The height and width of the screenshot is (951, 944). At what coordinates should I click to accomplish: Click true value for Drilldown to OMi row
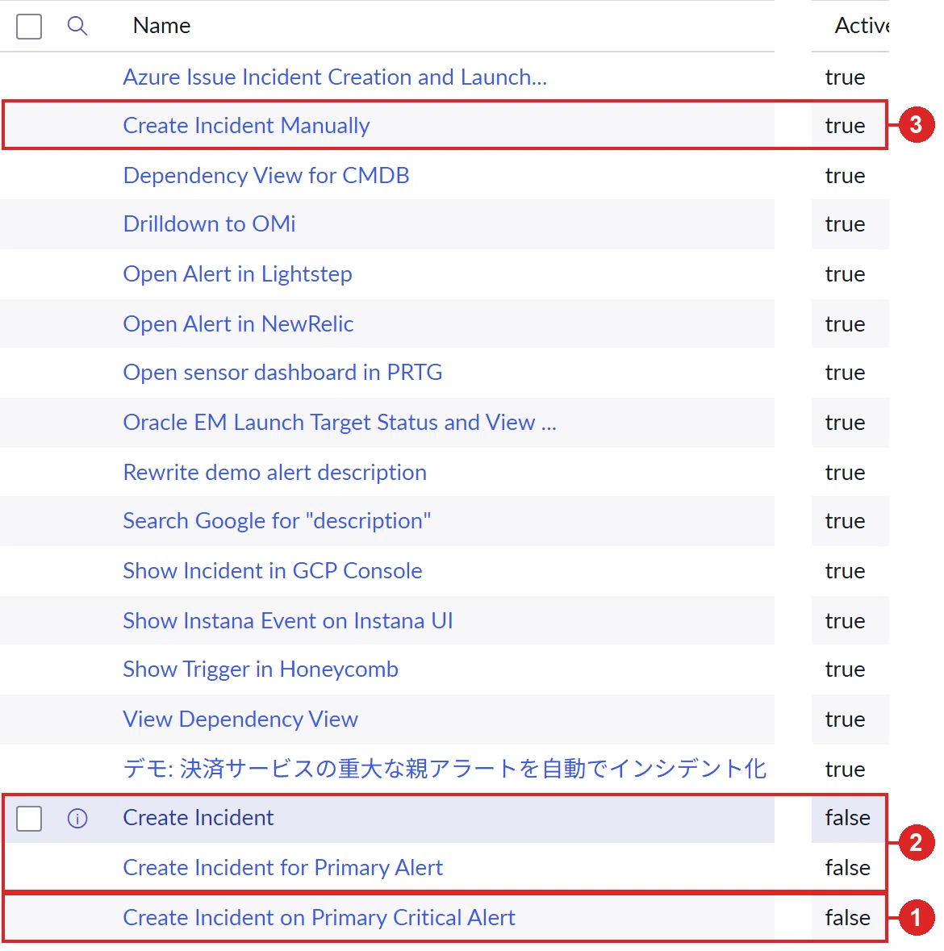[x=845, y=223]
